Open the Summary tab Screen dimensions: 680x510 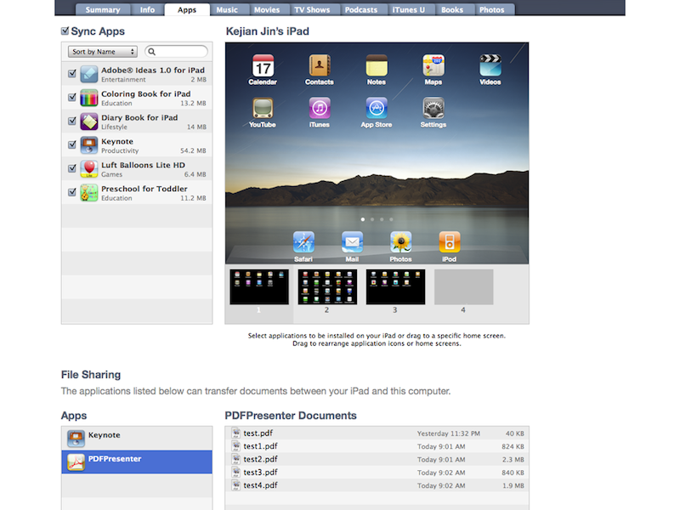tap(103, 10)
